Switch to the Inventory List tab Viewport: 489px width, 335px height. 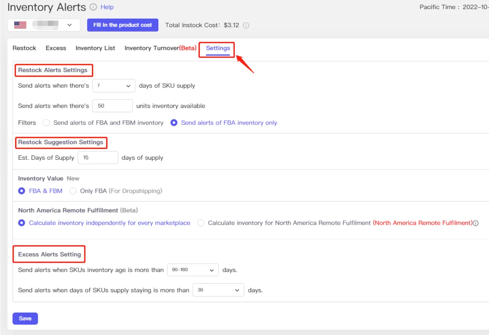click(95, 48)
